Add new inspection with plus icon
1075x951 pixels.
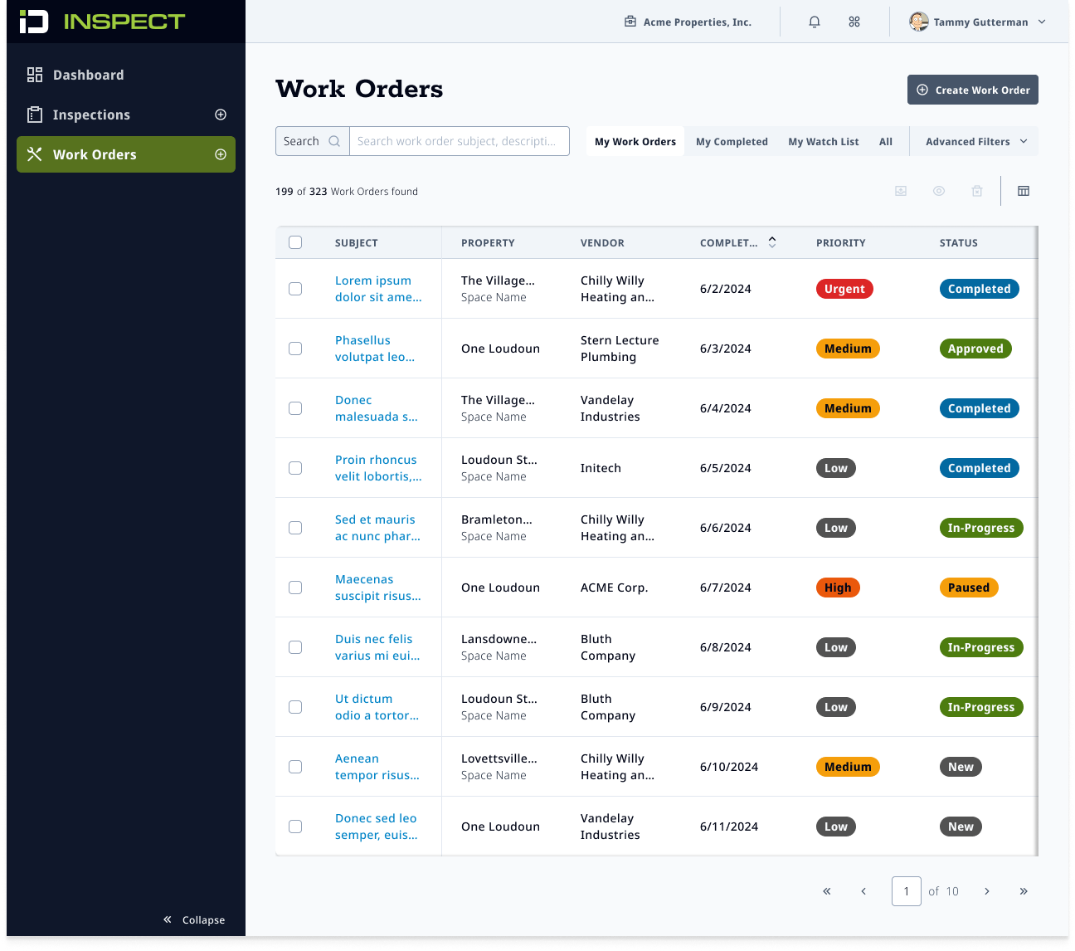click(221, 115)
